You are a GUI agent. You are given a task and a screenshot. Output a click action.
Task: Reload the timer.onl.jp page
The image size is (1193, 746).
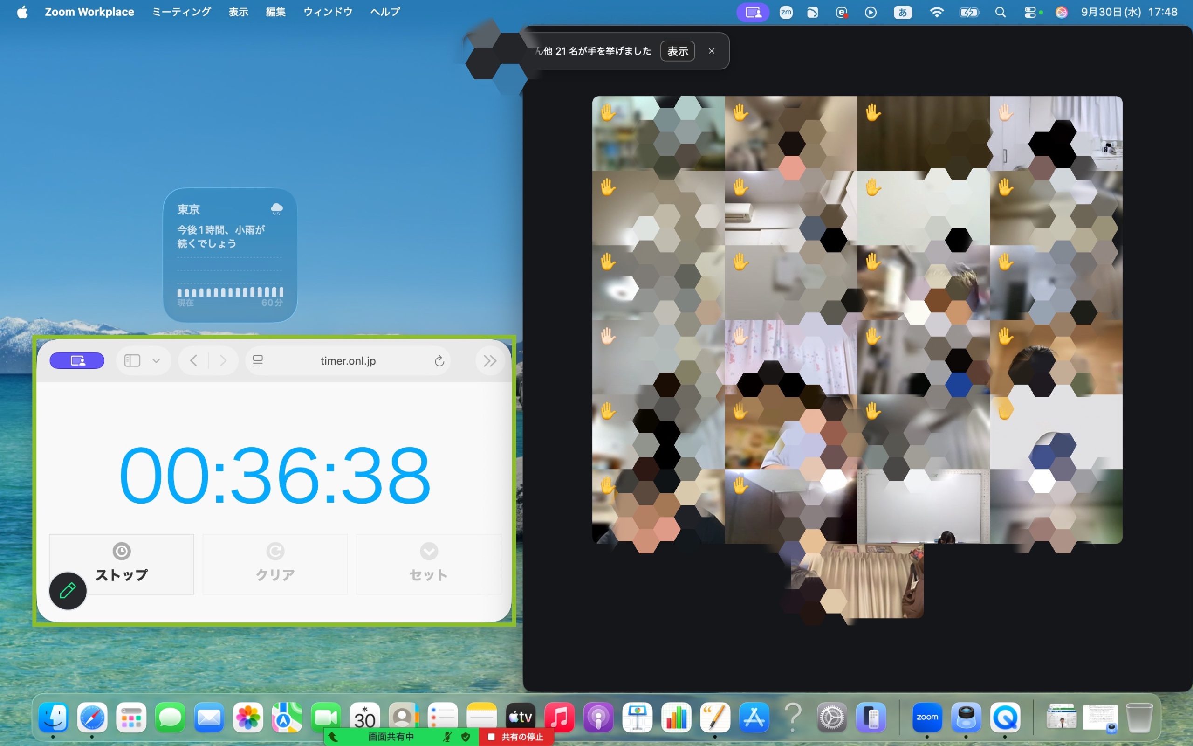coord(439,361)
